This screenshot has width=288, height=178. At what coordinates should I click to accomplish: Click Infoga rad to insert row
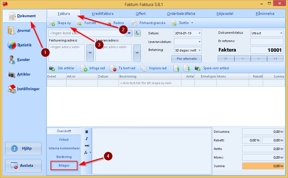[93, 68]
